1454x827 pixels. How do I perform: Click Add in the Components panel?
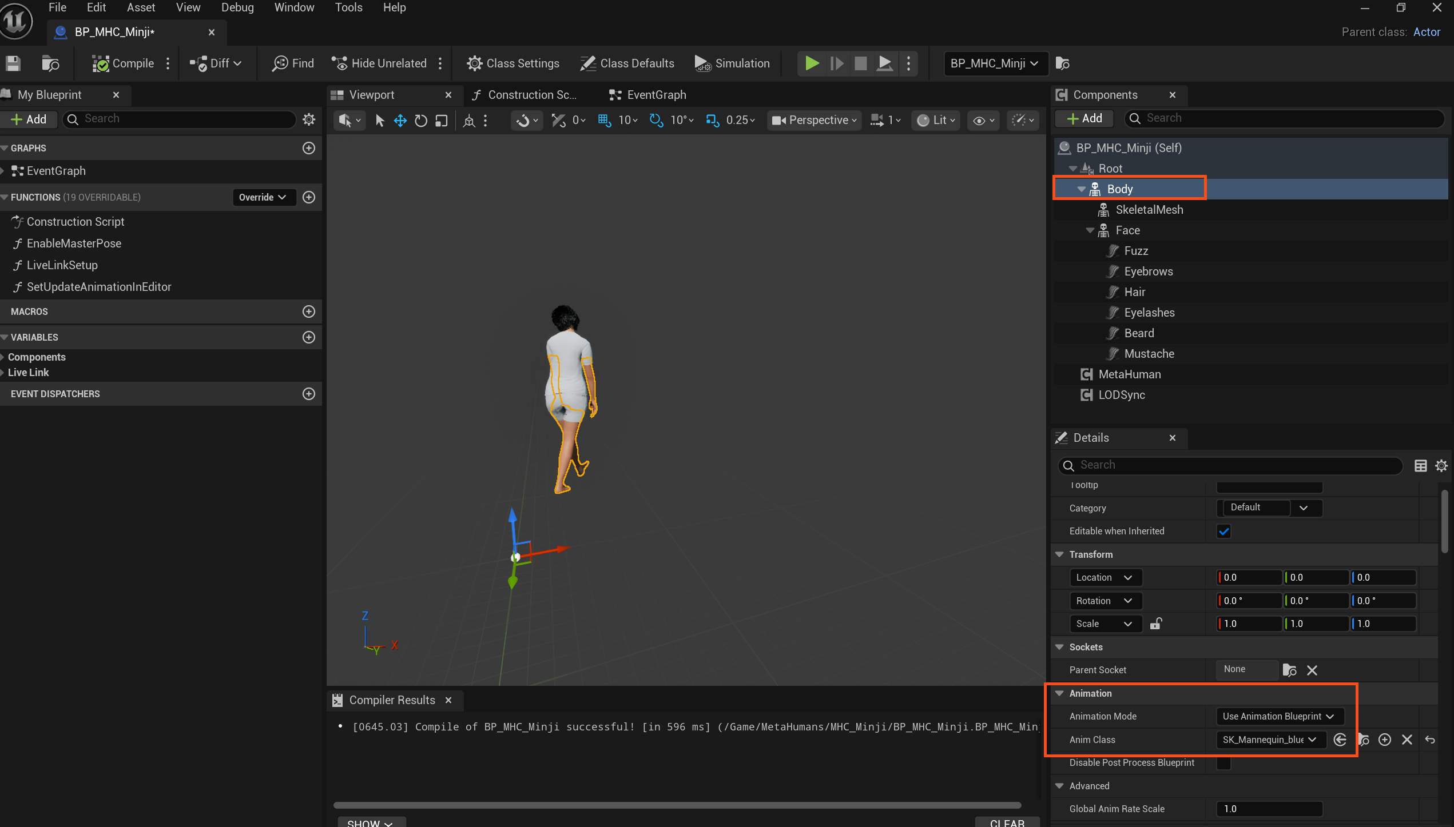click(x=1085, y=118)
